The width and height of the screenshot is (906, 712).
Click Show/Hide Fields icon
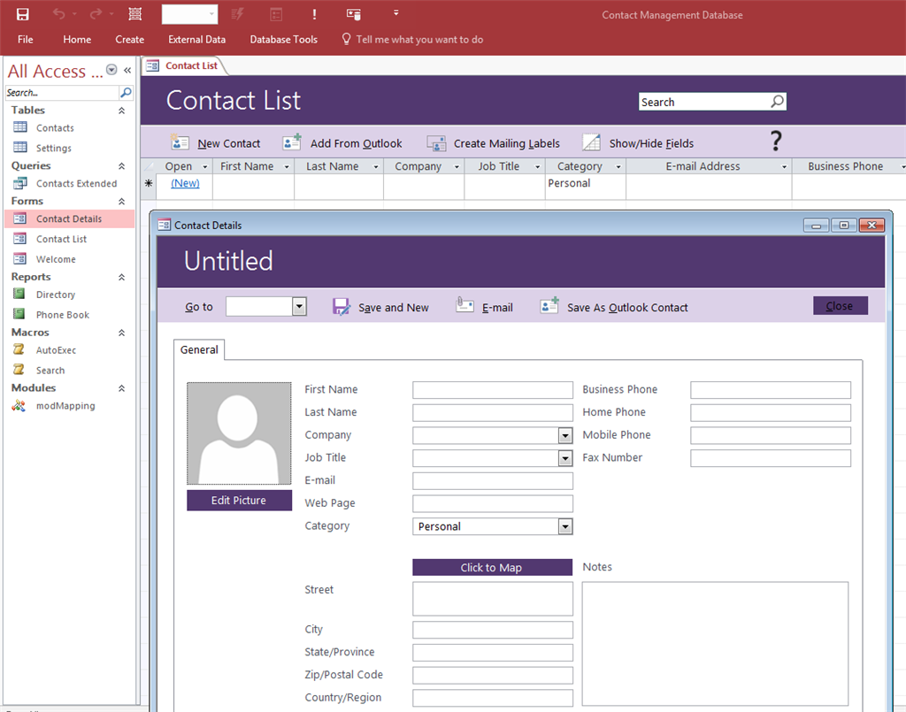[591, 142]
